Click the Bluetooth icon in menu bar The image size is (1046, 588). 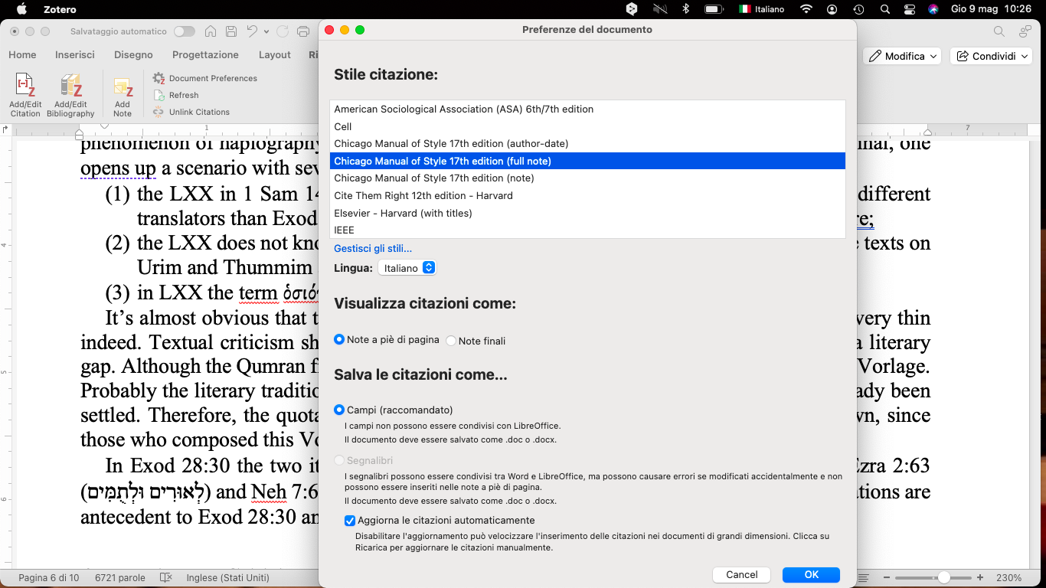(x=686, y=9)
